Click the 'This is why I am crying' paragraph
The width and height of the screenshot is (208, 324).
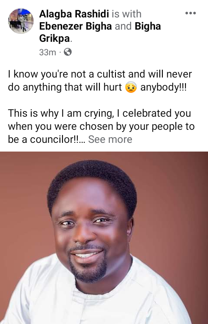[x=101, y=126]
